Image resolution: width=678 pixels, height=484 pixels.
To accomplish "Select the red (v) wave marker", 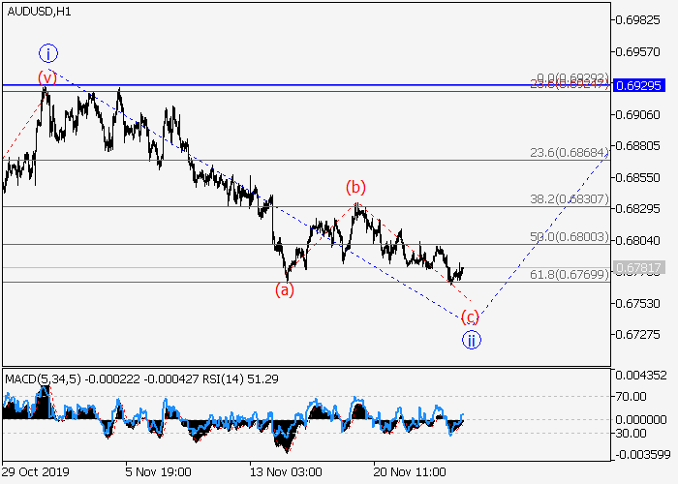I will point(46,76).
